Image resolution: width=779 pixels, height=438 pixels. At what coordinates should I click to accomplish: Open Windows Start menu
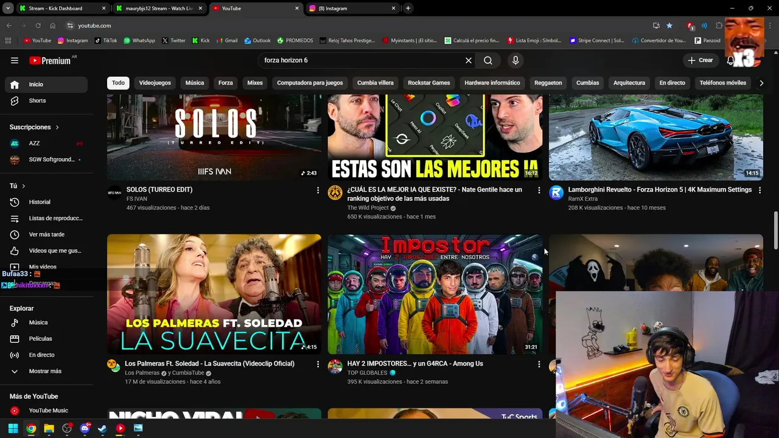[13, 428]
